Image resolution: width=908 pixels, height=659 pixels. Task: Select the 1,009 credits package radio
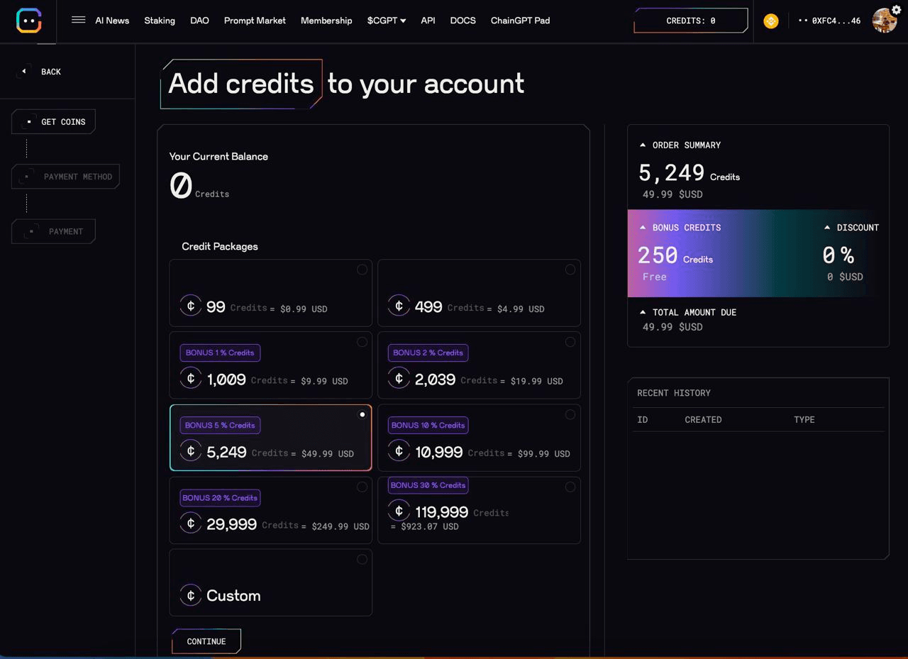(x=362, y=342)
